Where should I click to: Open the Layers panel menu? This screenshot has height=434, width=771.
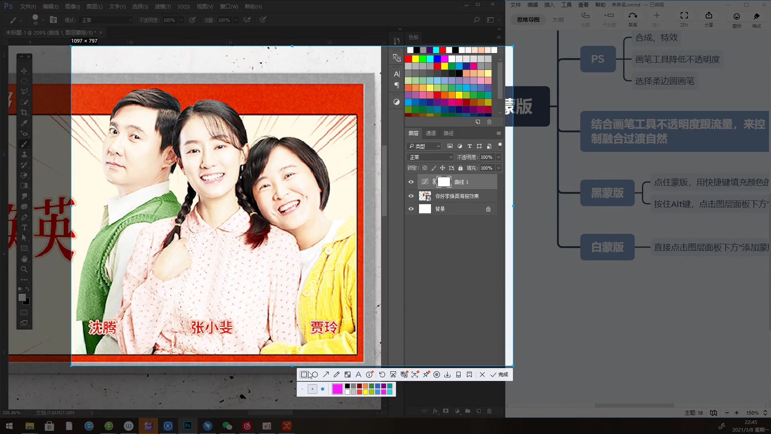tap(499, 133)
